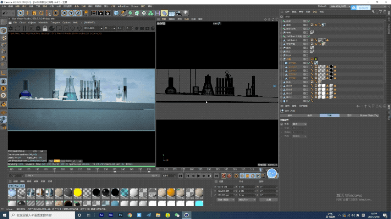Select the Move tool
The width and height of the screenshot is (391, 219).
[27, 13]
